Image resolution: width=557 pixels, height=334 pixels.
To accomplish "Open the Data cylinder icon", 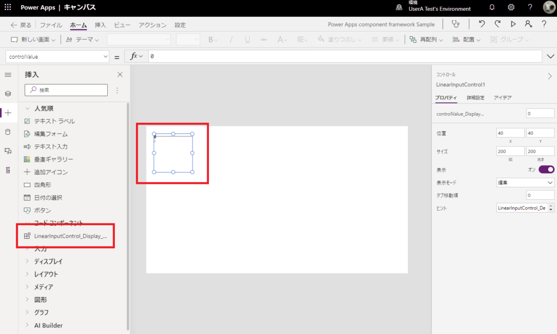I will [x=8, y=132].
